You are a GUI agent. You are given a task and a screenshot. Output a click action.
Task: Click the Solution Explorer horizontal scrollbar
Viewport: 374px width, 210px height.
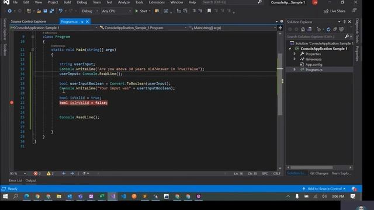311,167
